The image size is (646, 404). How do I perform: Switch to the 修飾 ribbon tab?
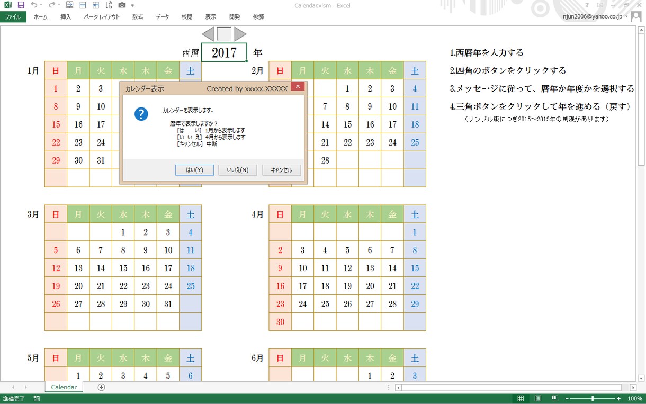coord(258,17)
